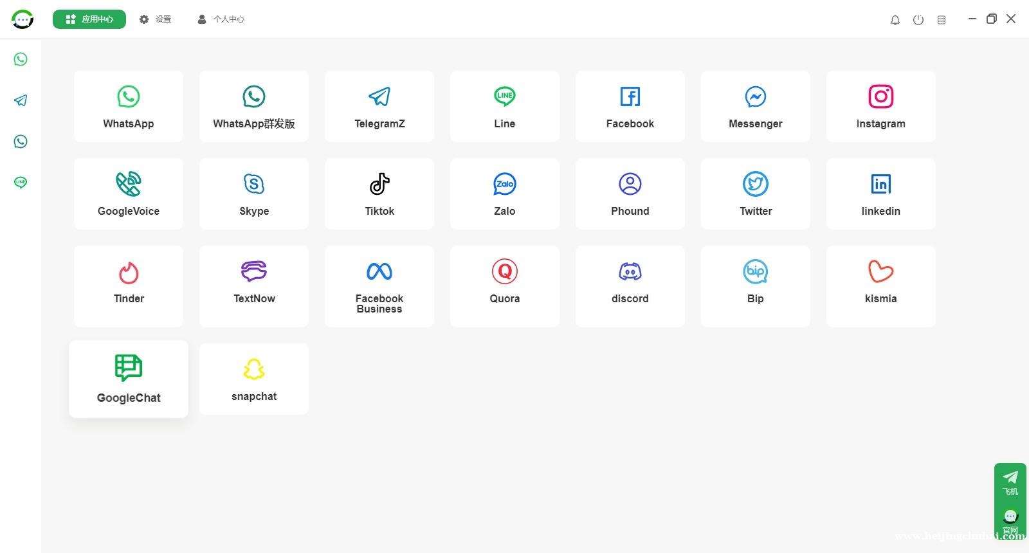Select the top WhatsApp sidebar shortcut
The image size is (1029, 553).
tap(21, 59)
